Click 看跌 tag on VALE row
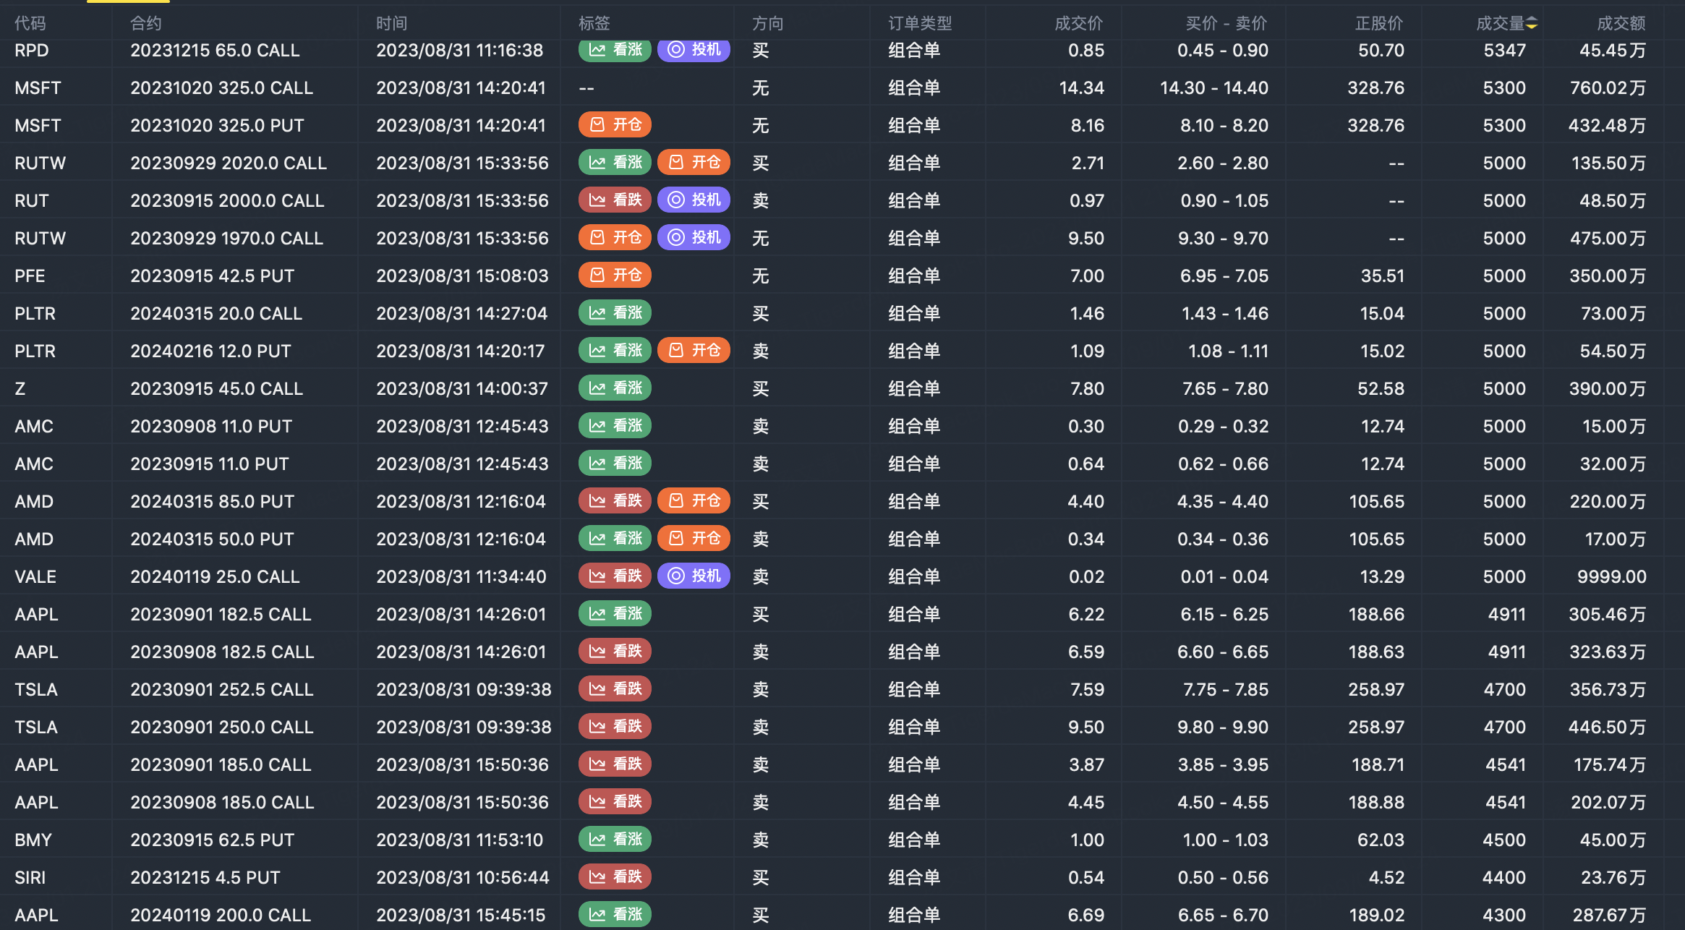This screenshot has height=930, width=1685. point(615,576)
